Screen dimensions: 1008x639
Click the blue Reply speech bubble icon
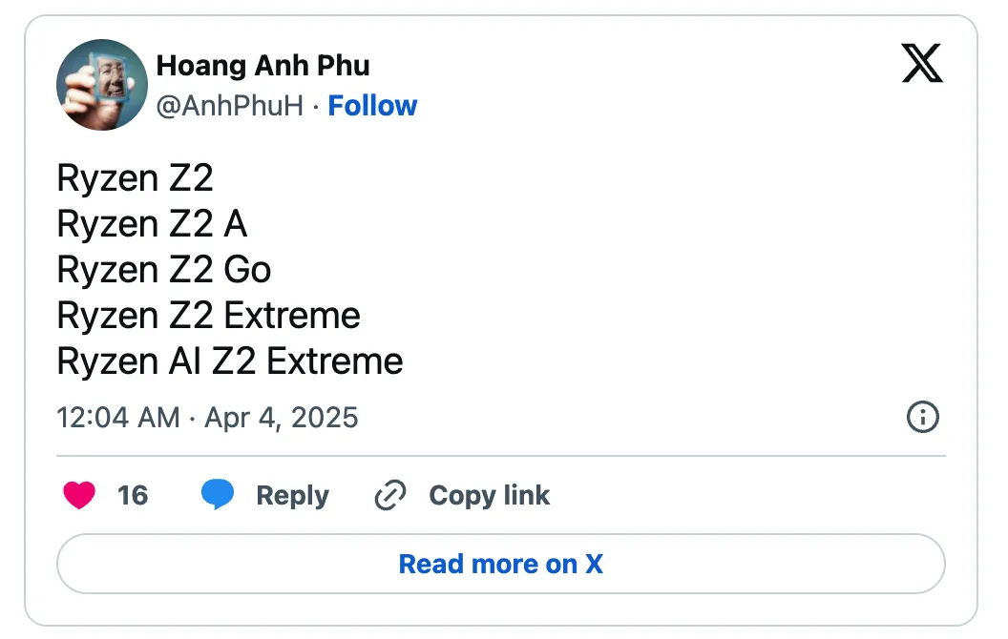pyautogui.click(x=218, y=495)
